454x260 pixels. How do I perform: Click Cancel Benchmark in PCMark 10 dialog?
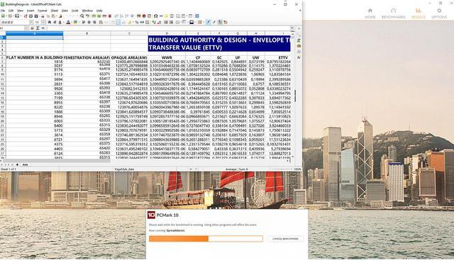coord(285,239)
